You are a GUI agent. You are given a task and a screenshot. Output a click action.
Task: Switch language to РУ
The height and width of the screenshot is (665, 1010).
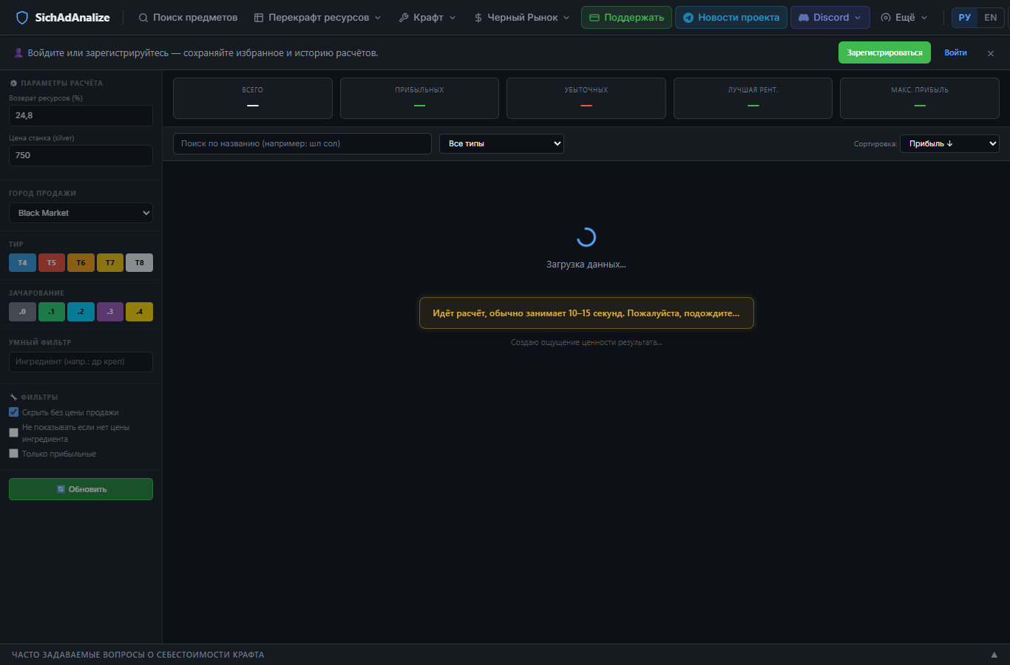tap(965, 18)
